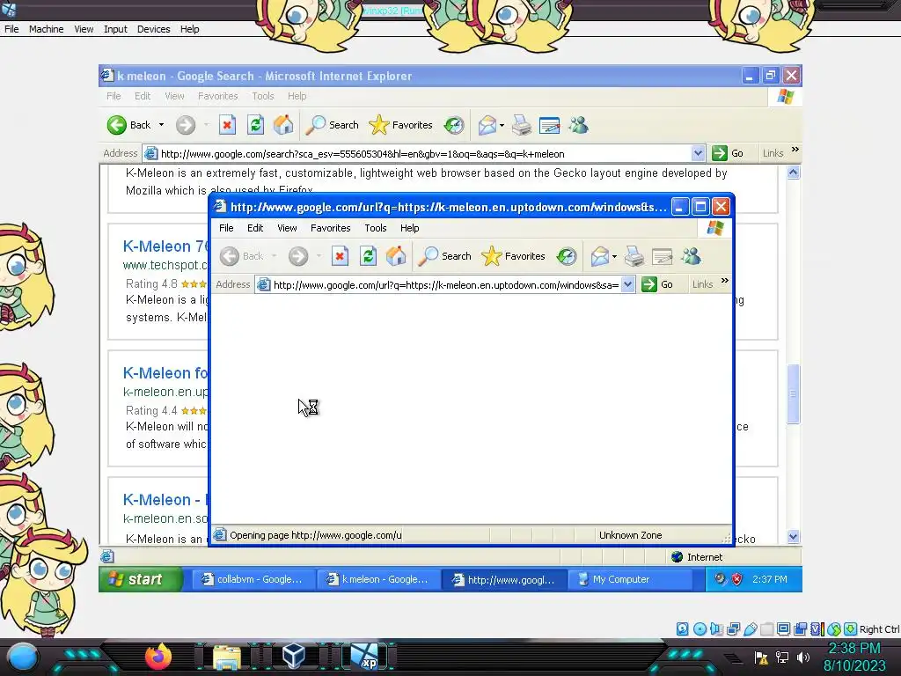
Task: Open Mail options dropdown in rear IE window
Action: coord(502,125)
